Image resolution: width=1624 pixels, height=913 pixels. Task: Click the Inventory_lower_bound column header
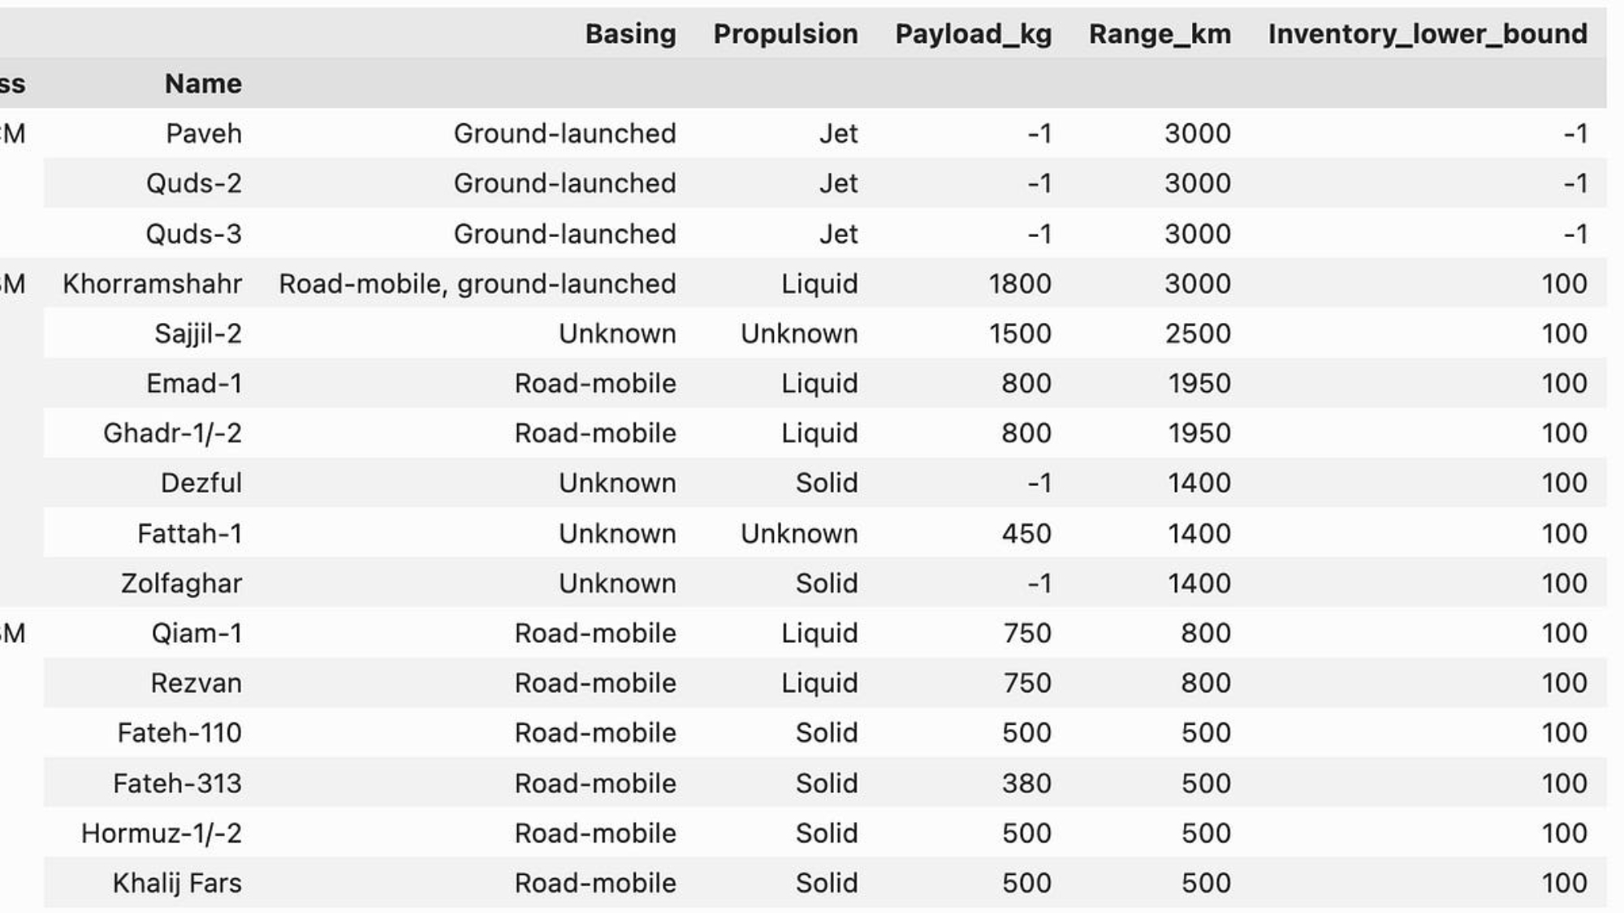1427,34
